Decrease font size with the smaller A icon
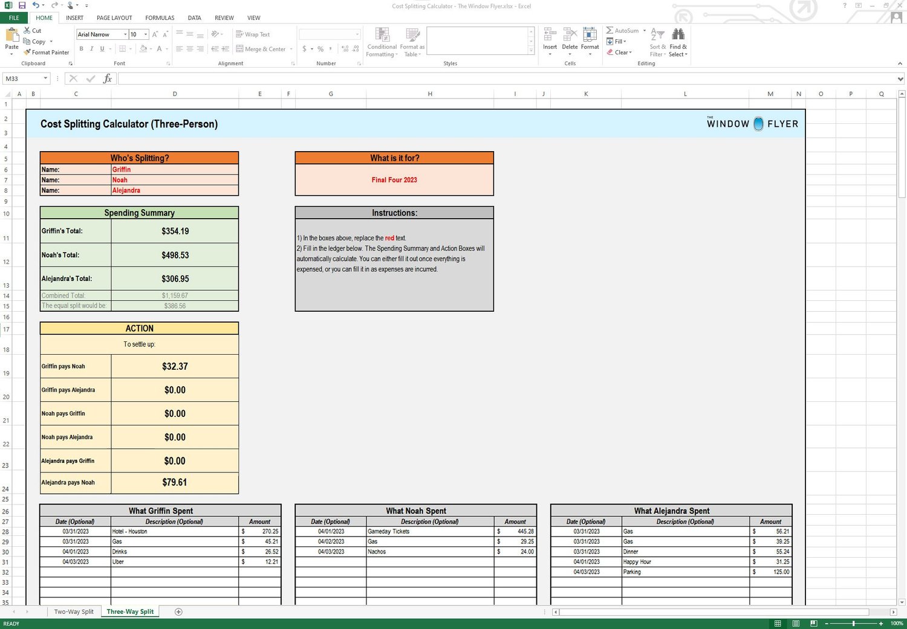This screenshot has width=907, height=629. (165, 34)
